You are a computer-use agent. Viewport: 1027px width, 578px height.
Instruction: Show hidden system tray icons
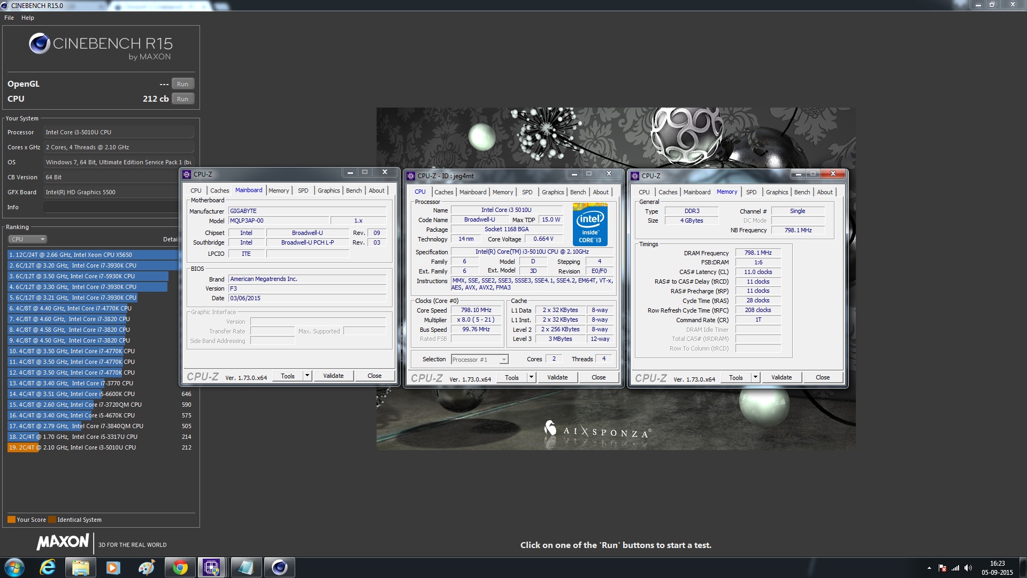(x=929, y=568)
